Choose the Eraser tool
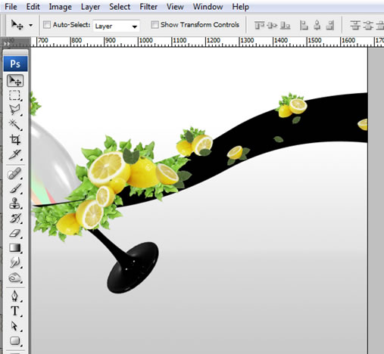 pos(14,233)
